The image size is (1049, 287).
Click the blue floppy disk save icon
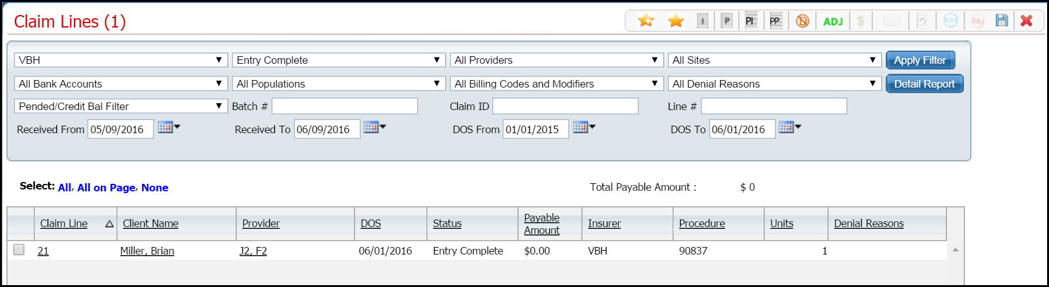click(1001, 21)
